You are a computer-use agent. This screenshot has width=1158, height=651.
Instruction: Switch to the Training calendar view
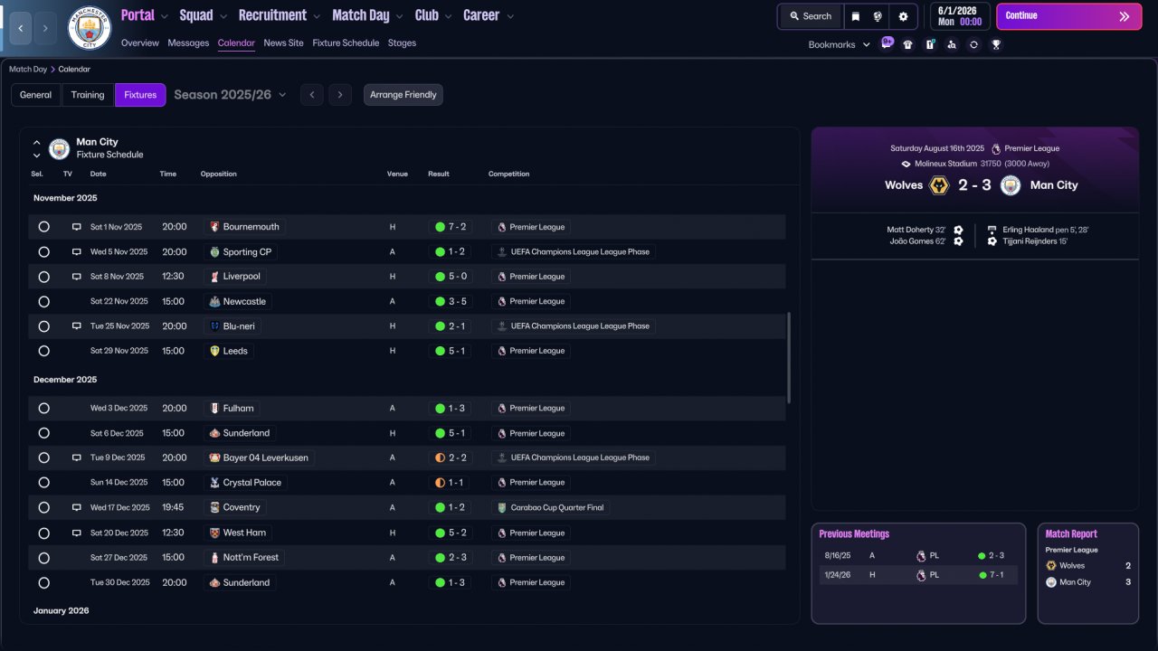click(x=88, y=95)
